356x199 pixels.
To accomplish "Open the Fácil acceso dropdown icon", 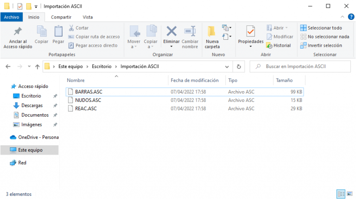I will [227, 36].
